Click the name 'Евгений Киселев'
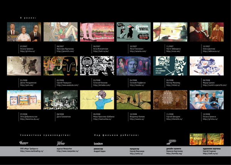This screenshot has height=165, width=231. tap(100, 83)
